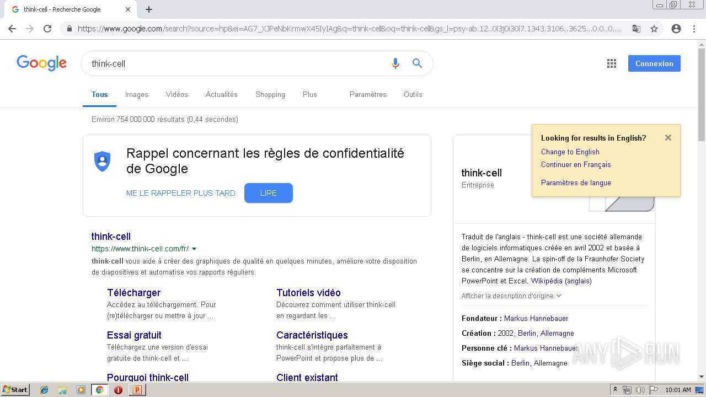Click the padlock site security icon
Screen dimensions: 706x397
[69, 29]
